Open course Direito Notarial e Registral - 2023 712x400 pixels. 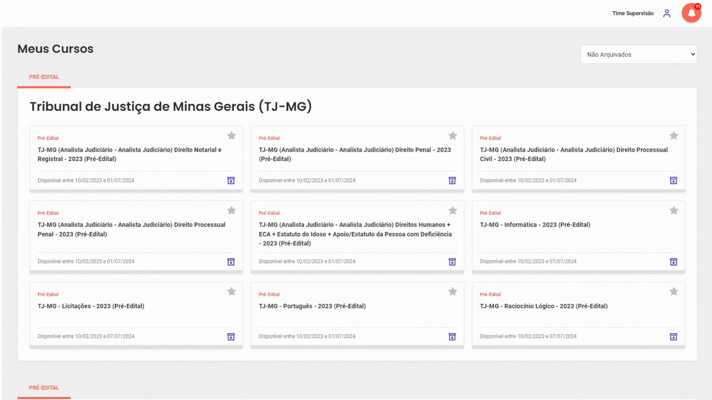[x=129, y=154]
